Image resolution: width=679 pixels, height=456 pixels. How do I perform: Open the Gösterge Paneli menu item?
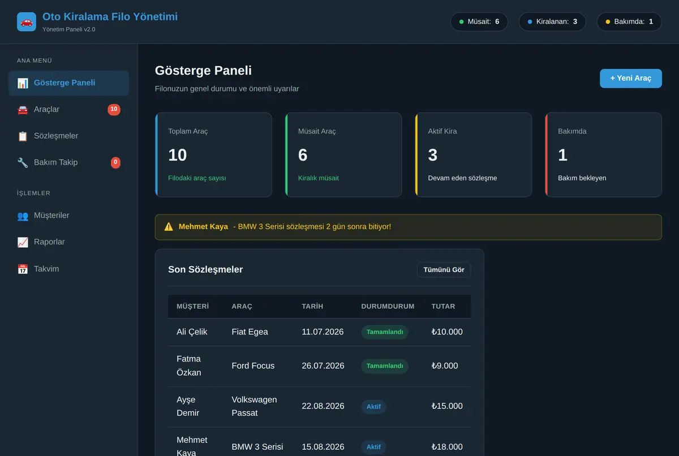pyautogui.click(x=68, y=83)
